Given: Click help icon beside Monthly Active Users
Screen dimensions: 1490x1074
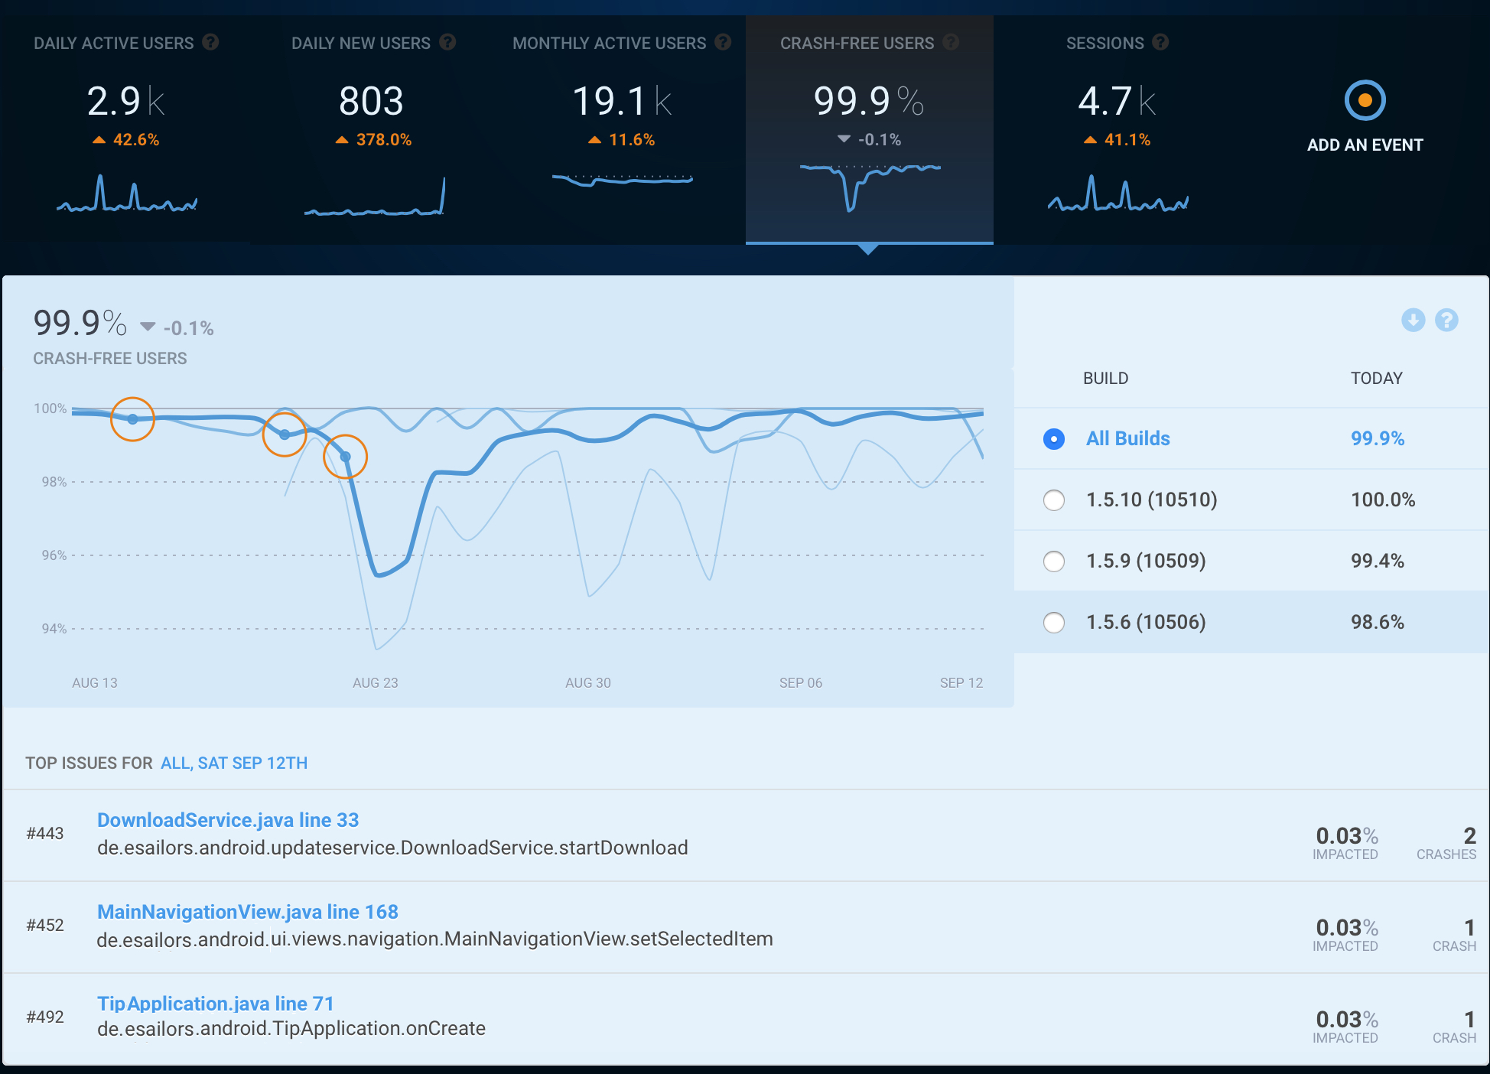Looking at the screenshot, I should (723, 42).
